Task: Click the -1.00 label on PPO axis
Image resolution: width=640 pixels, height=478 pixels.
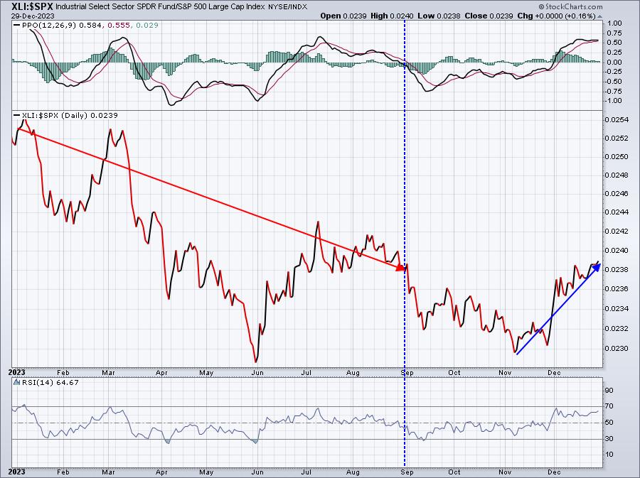Action: pyautogui.click(x=613, y=101)
